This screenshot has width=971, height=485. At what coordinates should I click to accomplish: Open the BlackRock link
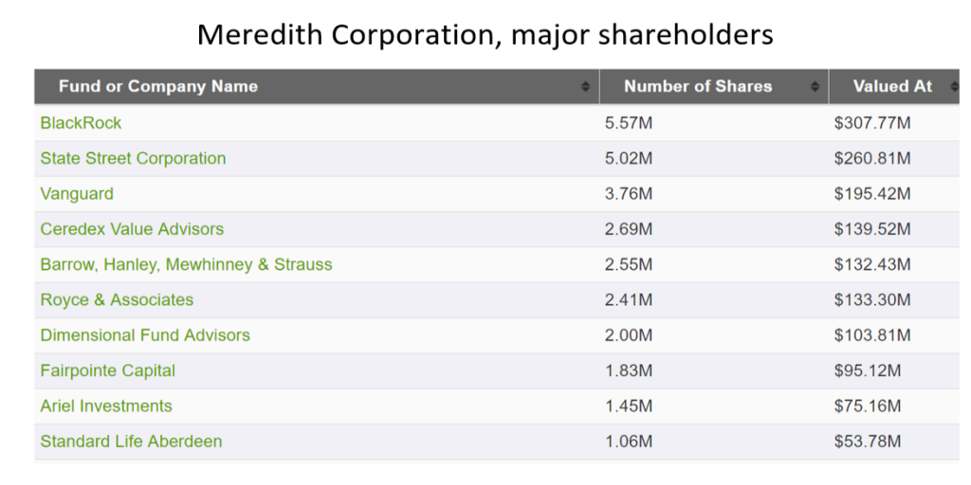[x=82, y=123]
